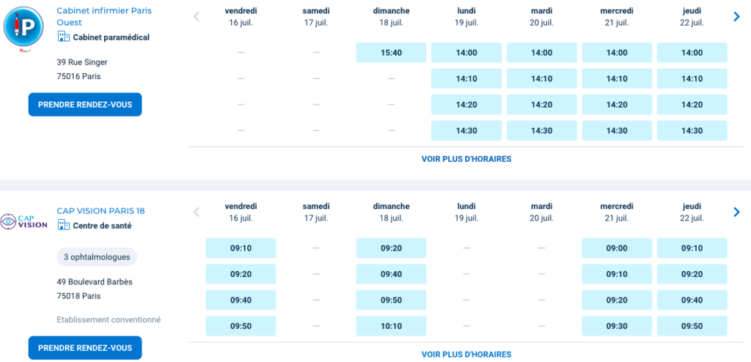Image resolution: width=751 pixels, height=362 pixels.
Task: Expand more schedules for CAP VISION
Action: (466, 355)
